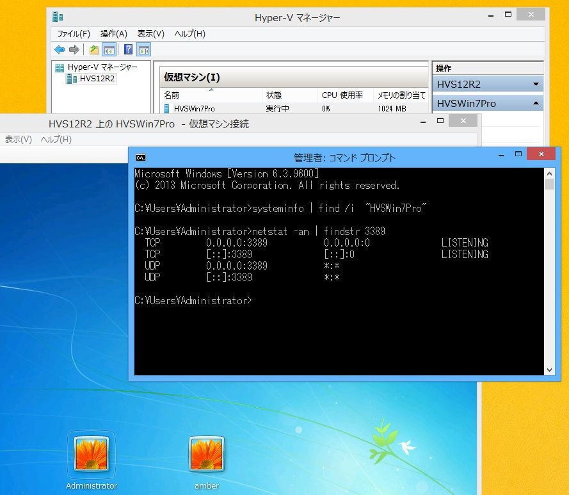Close the Hyper-V Manager window
Screen dimensions: 569x495
click(x=531, y=15)
